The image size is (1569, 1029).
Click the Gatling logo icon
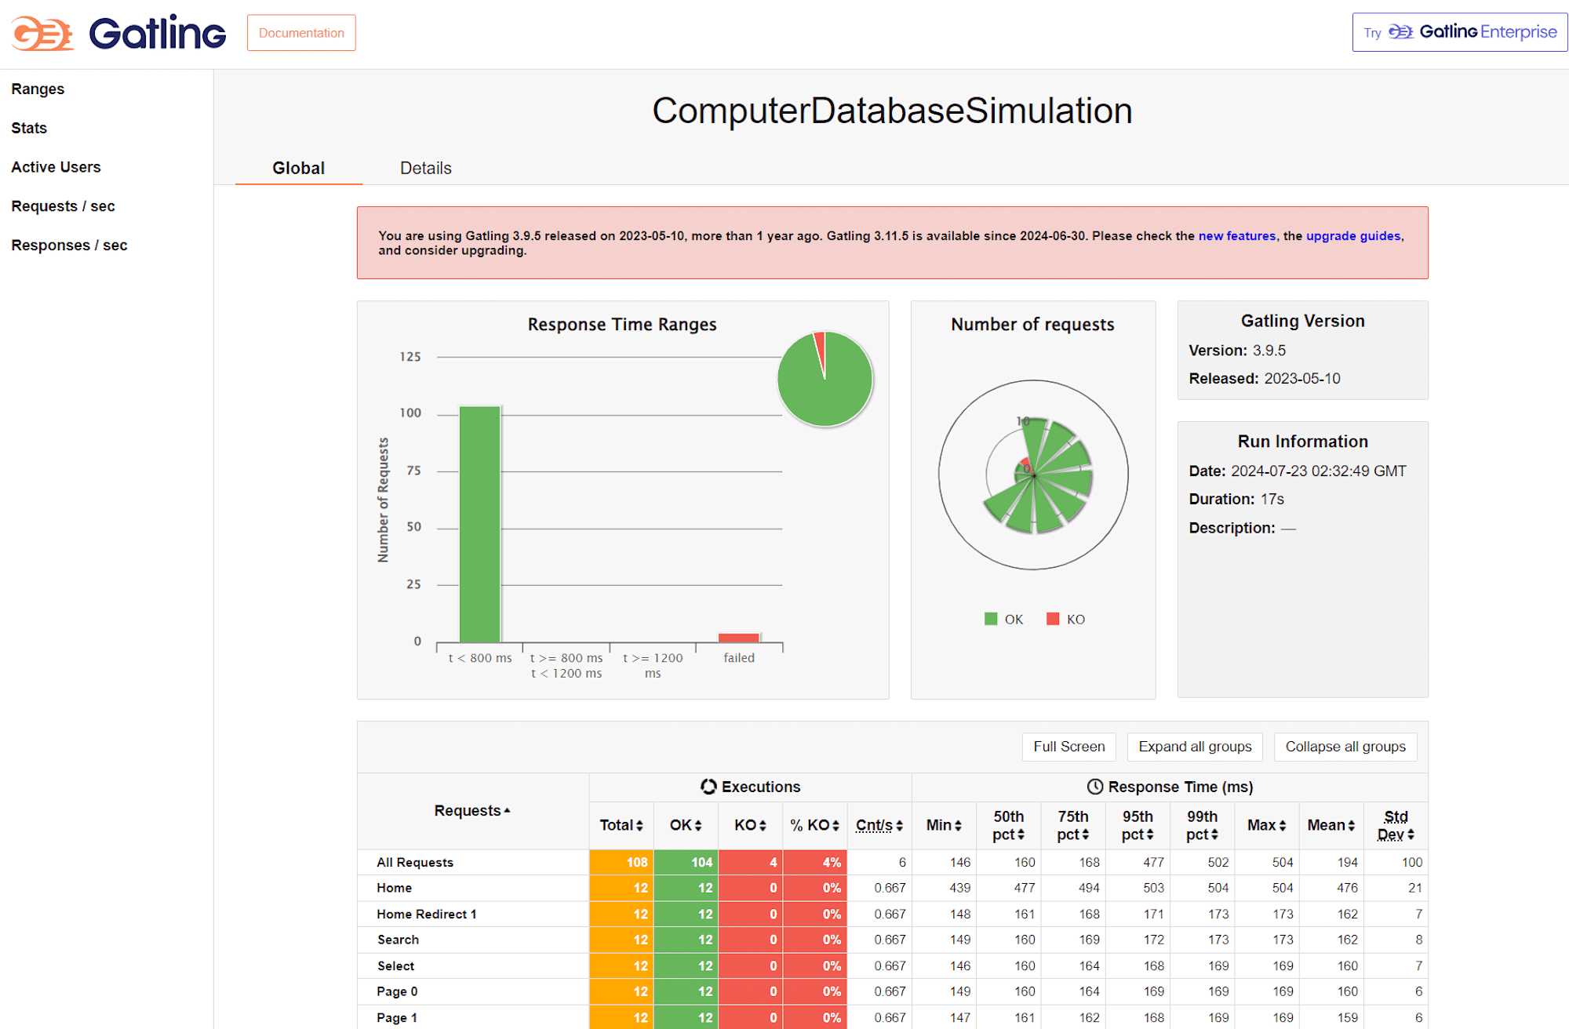42,34
